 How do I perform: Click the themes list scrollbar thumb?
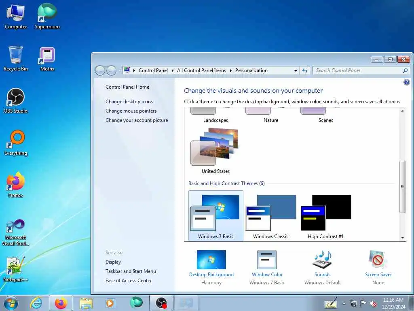pyautogui.click(x=402, y=187)
